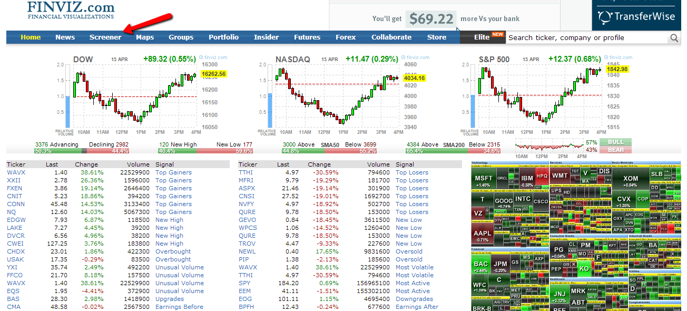Open the NASDAQ index chart
The height and width of the screenshot is (311, 687).
[337, 95]
